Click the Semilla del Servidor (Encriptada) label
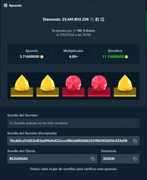The width and height of the screenshot is (147, 180). point(32,133)
